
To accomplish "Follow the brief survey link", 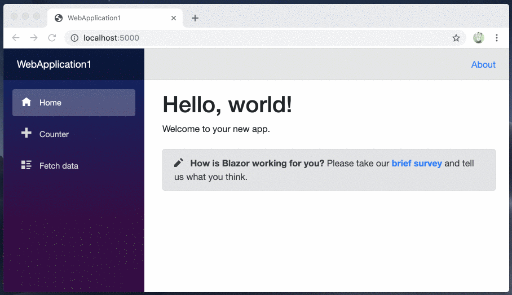I will 417,163.
